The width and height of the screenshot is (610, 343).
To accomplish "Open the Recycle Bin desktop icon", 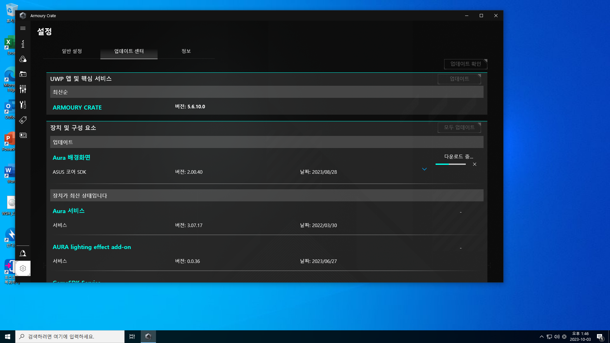I will click(11, 13).
